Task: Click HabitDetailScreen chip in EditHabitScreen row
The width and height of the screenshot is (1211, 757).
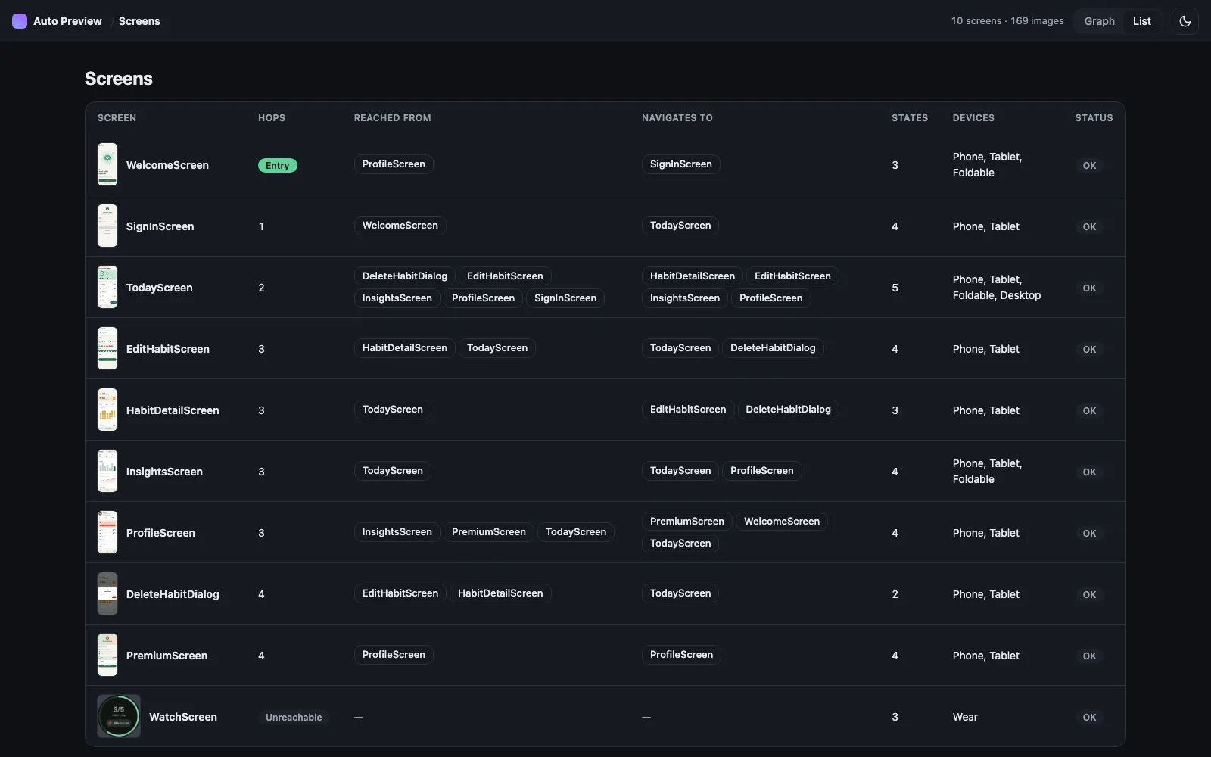Action: coord(405,348)
